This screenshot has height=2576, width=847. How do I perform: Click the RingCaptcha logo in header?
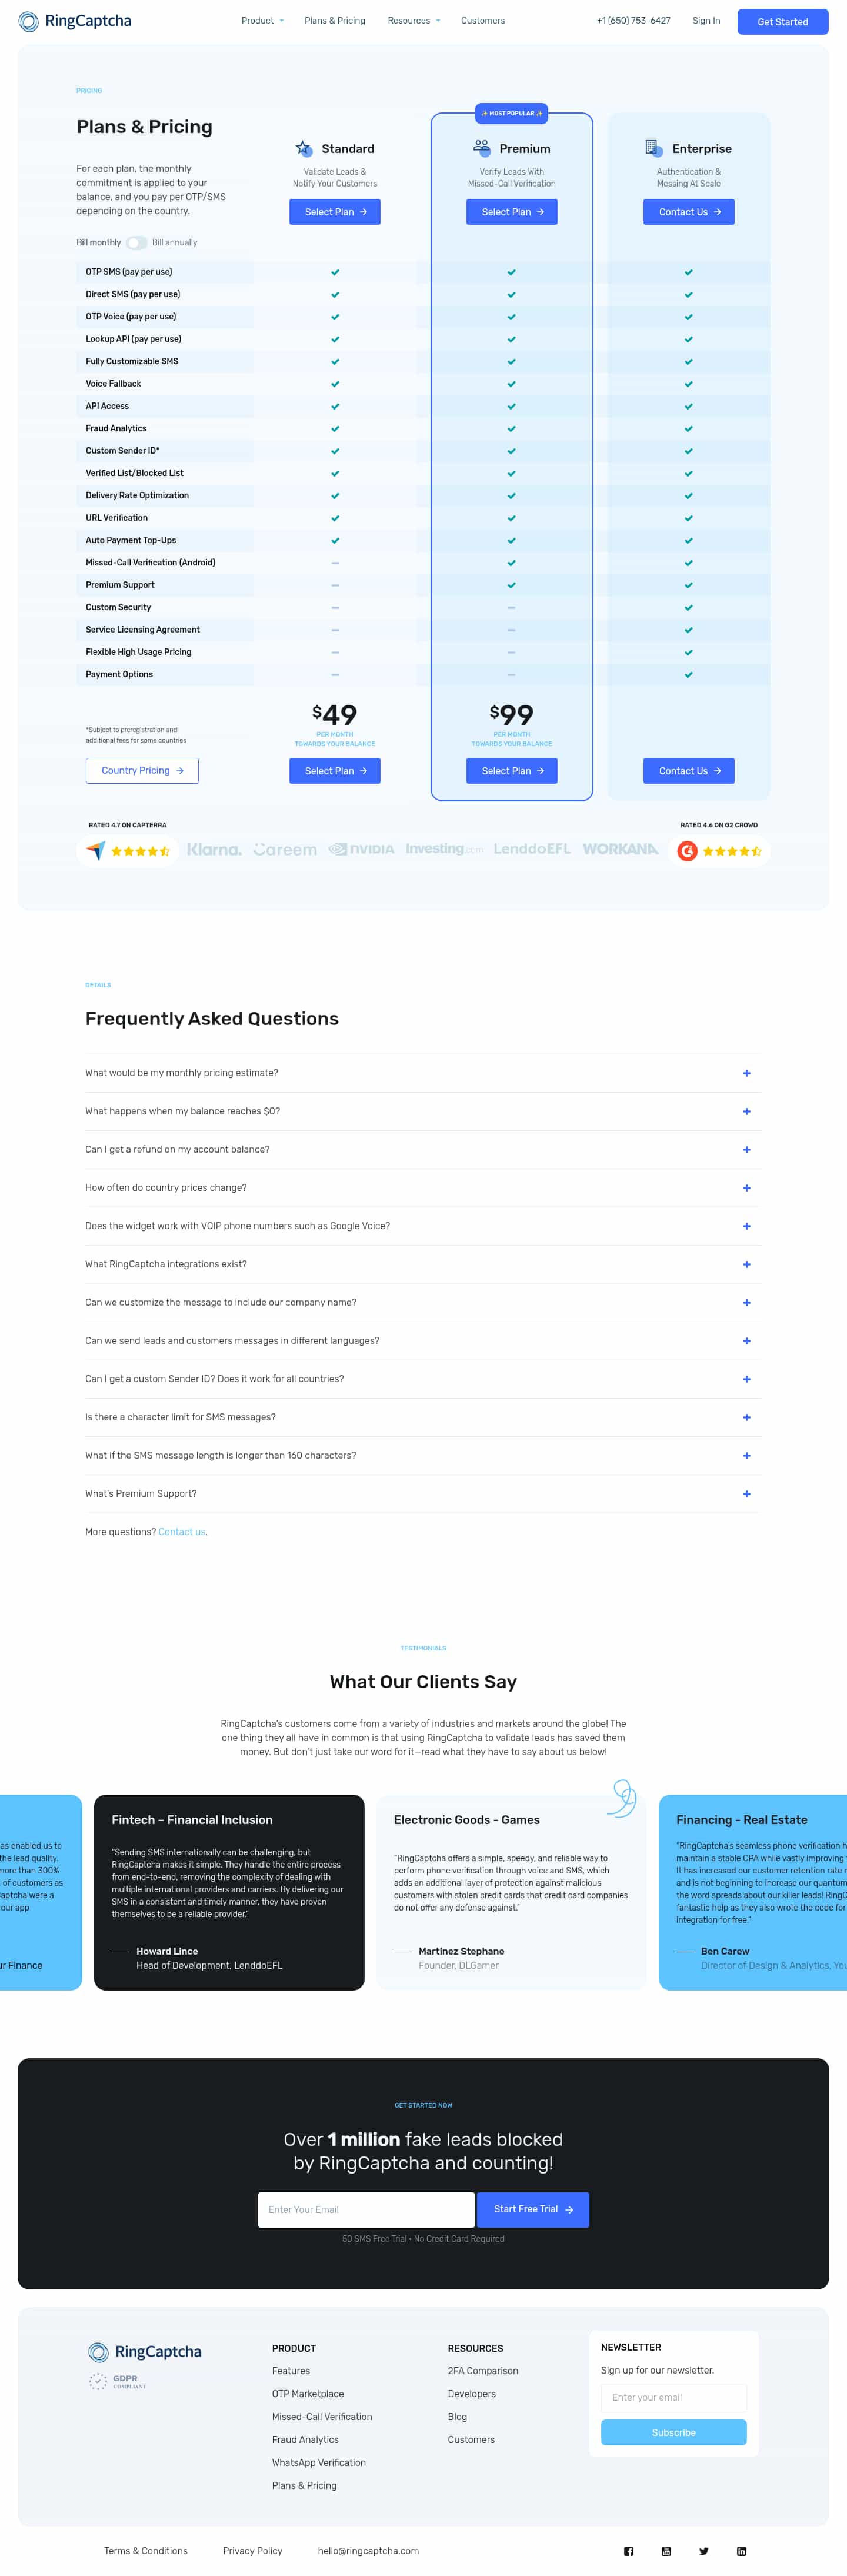coord(75,21)
